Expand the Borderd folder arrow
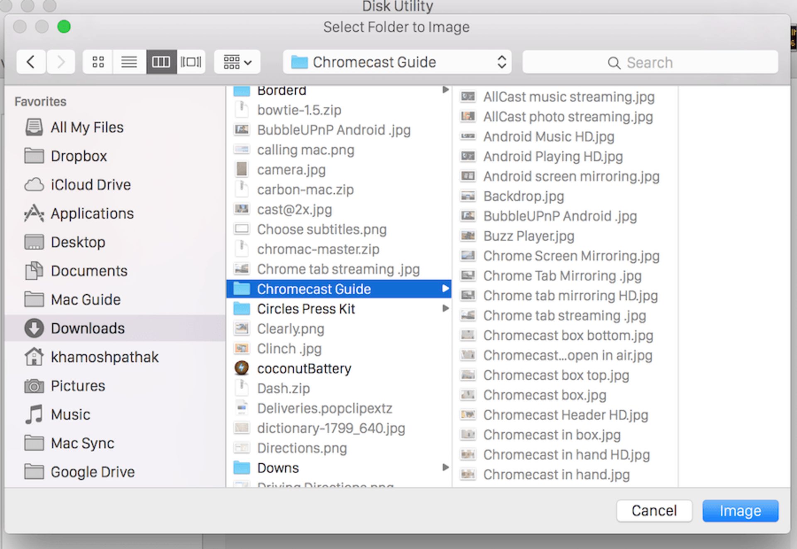This screenshot has height=549, width=797. pyautogui.click(x=445, y=90)
